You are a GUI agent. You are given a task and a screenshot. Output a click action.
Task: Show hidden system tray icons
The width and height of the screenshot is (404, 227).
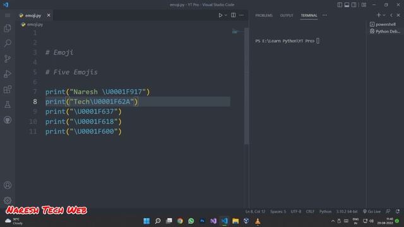[333, 221]
